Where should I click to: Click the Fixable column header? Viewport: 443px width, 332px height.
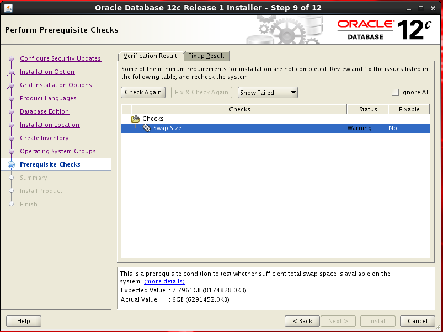pyautogui.click(x=409, y=109)
